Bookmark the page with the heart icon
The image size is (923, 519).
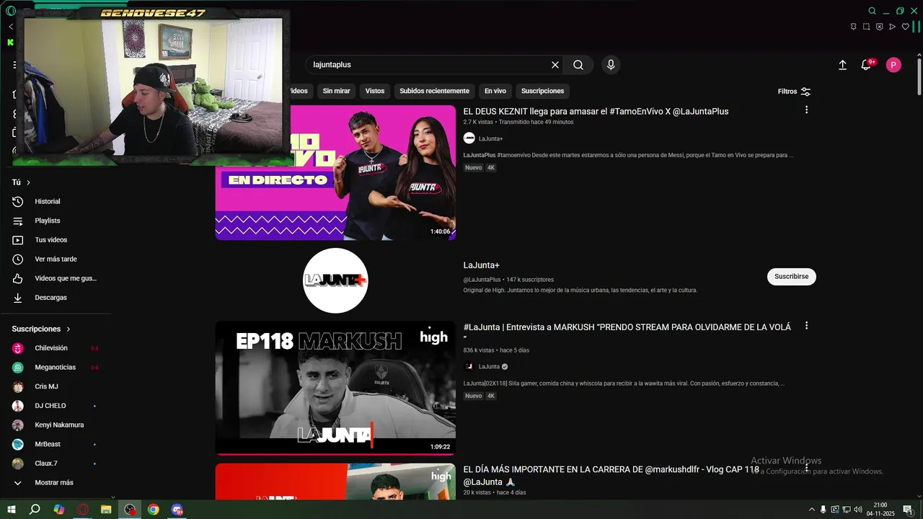(x=906, y=27)
